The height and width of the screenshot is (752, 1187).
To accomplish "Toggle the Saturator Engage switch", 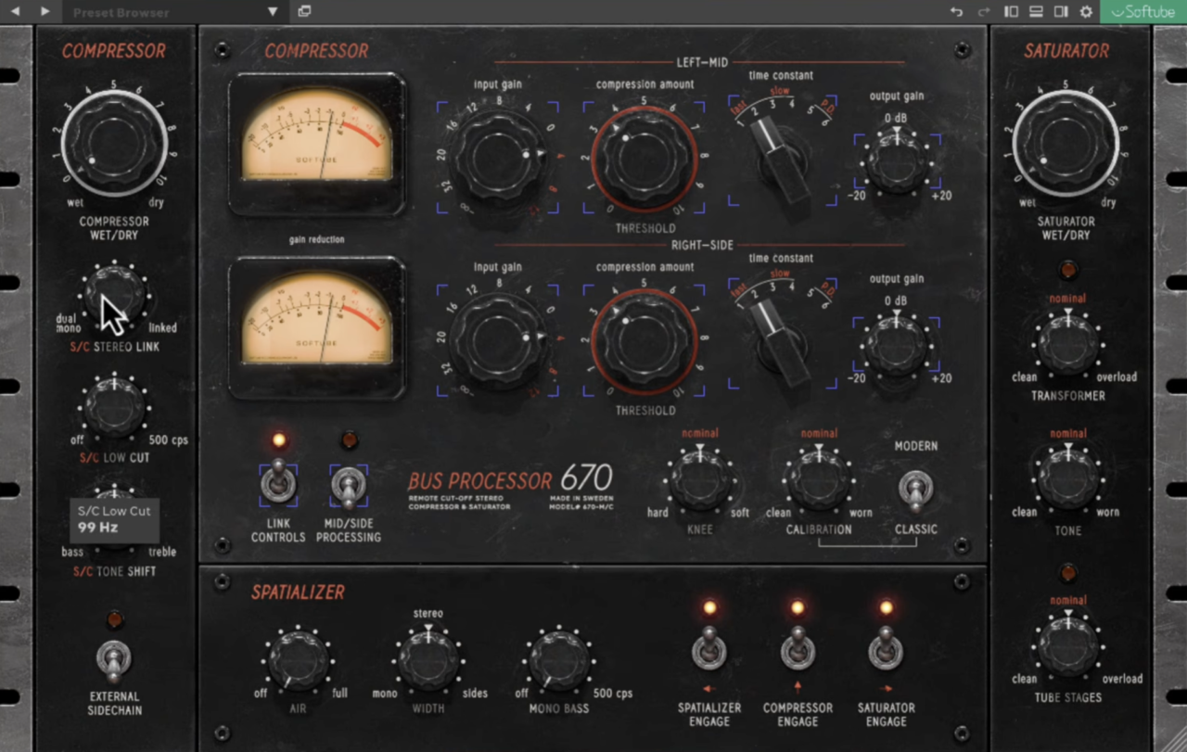I will 886,648.
